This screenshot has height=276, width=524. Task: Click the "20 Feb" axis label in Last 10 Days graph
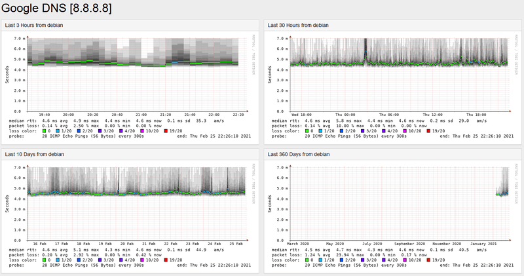(x=127, y=244)
